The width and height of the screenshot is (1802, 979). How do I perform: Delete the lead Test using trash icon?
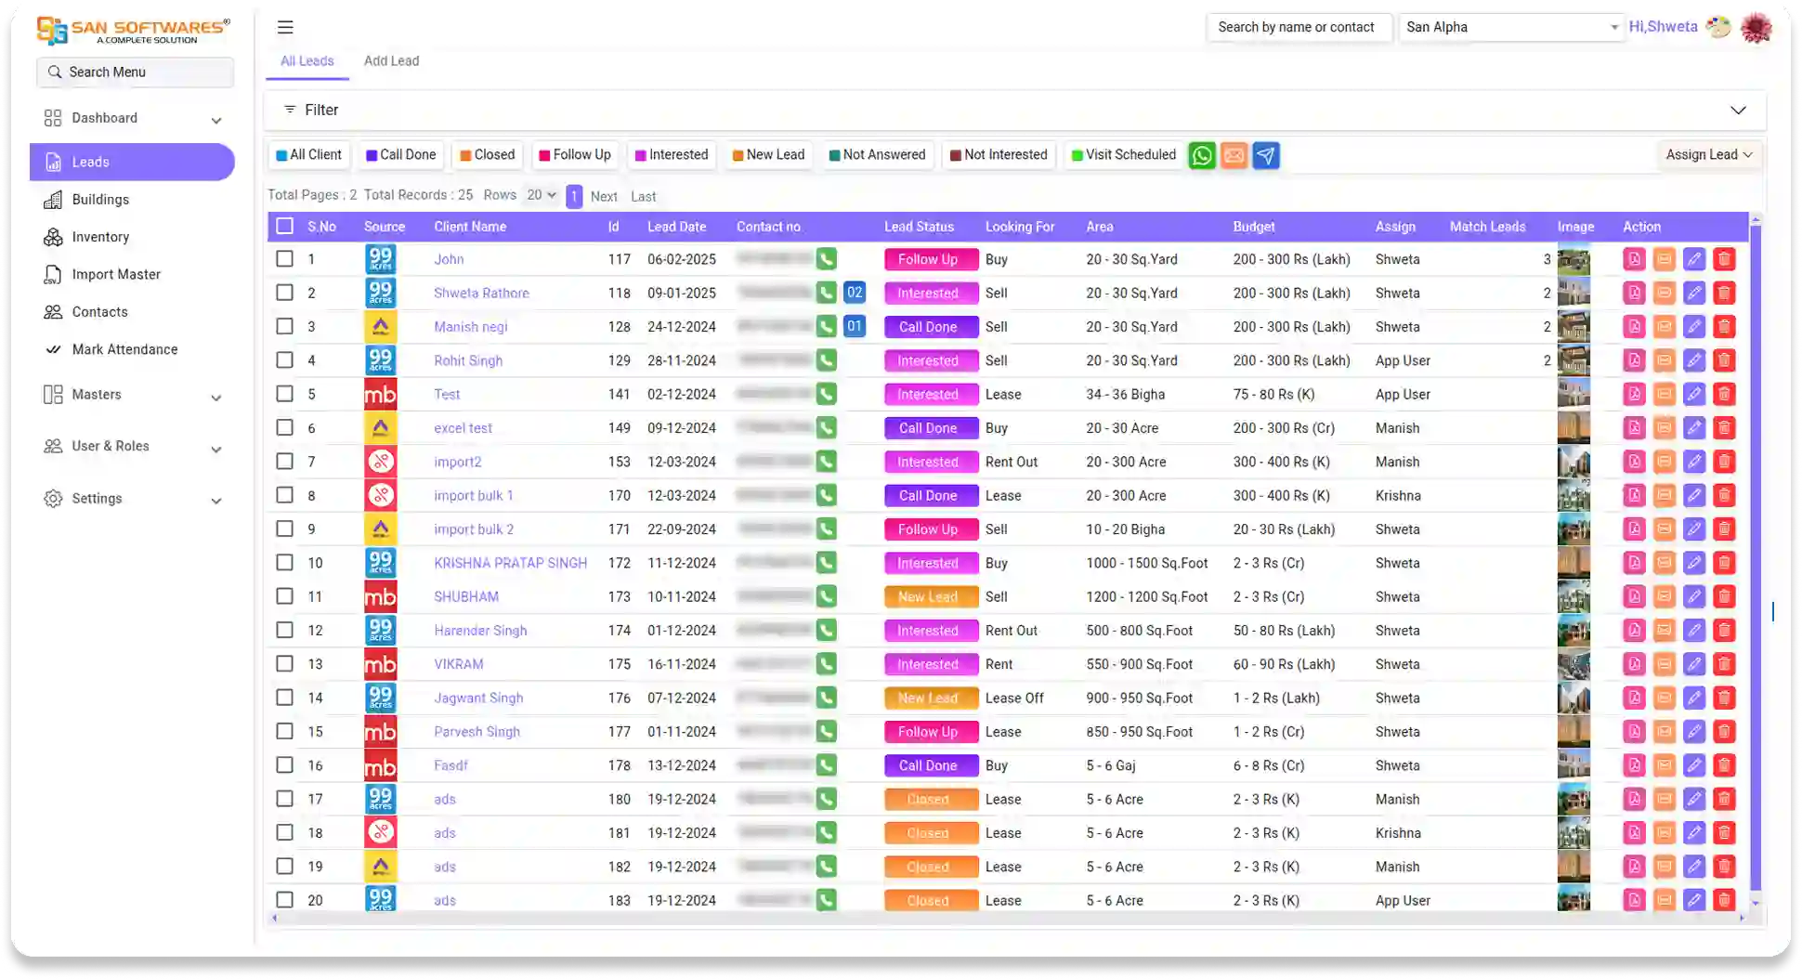[x=1725, y=394]
